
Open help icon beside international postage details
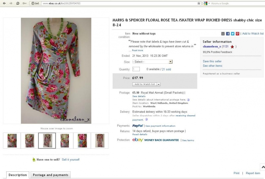pos(188,100)
